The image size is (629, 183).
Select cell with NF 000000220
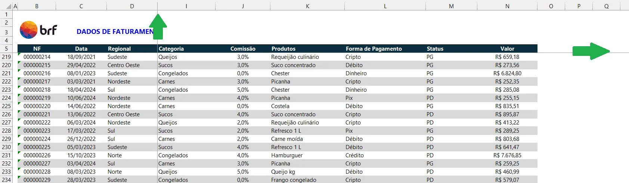tap(37, 106)
